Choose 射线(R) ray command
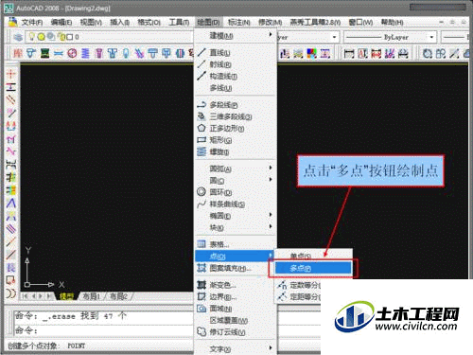 point(235,64)
